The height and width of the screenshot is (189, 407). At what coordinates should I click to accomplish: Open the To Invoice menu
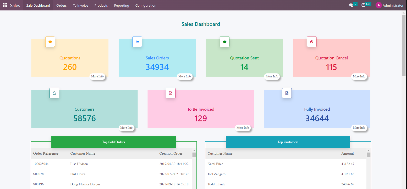point(81,5)
